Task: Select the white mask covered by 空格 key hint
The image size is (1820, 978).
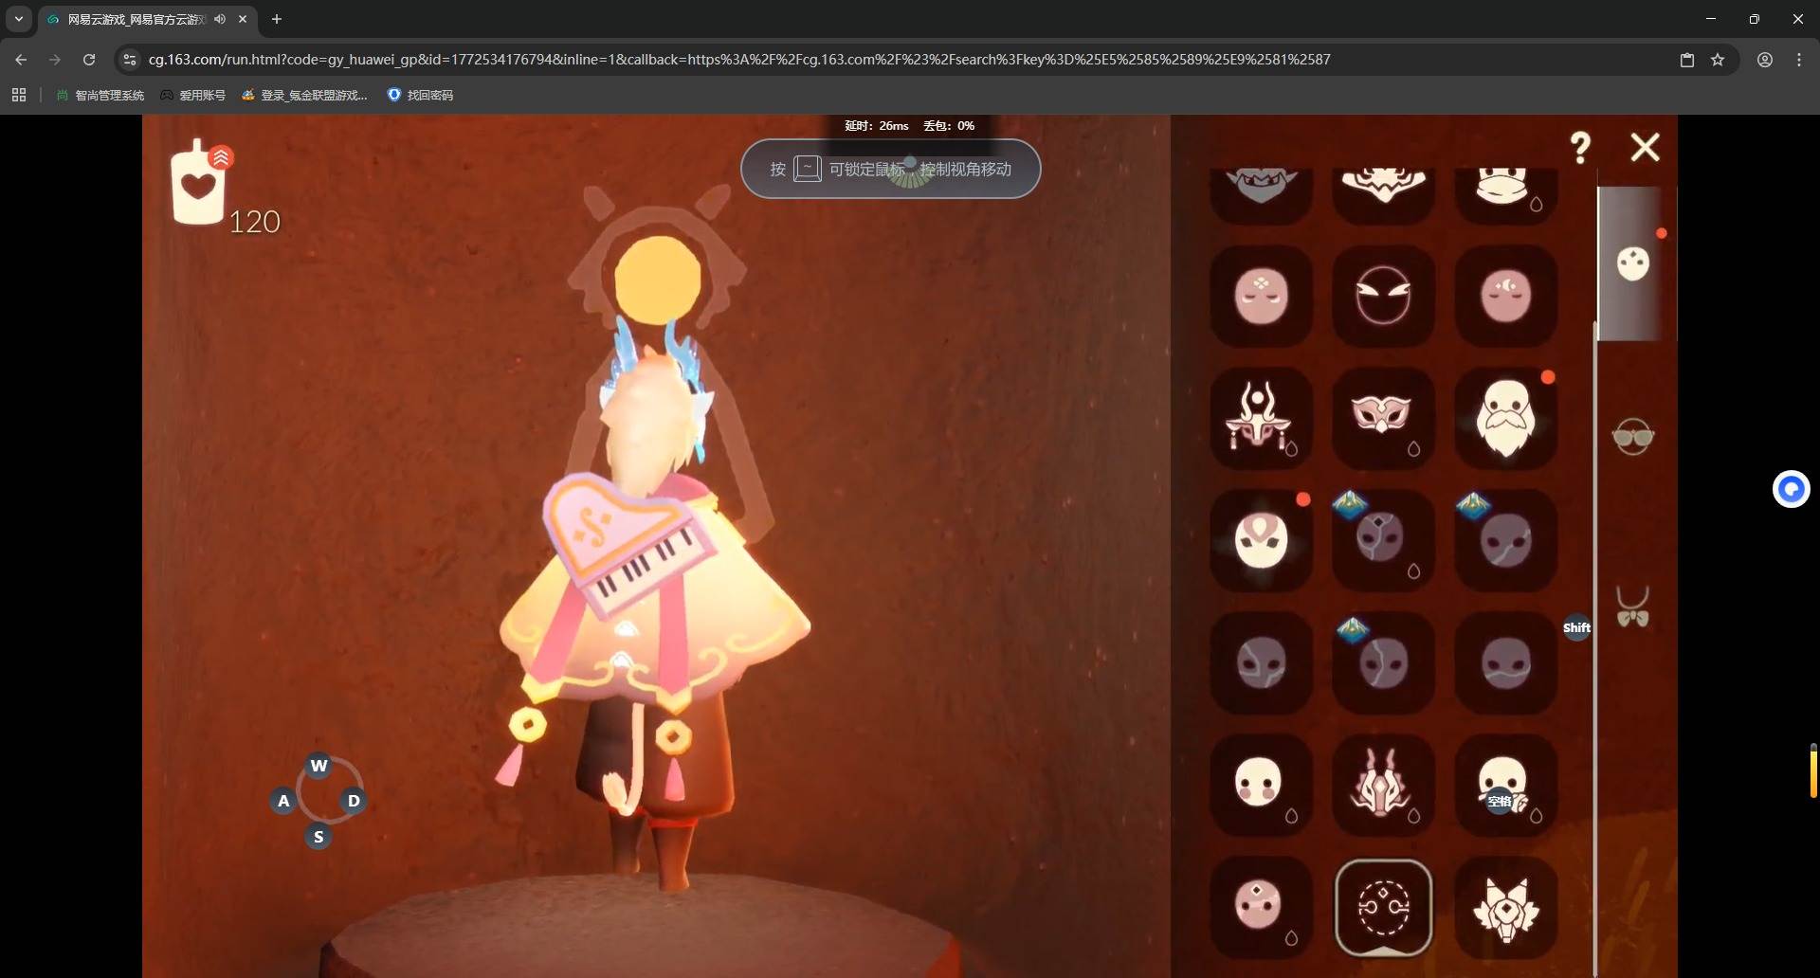Action: (x=1505, y=785)
